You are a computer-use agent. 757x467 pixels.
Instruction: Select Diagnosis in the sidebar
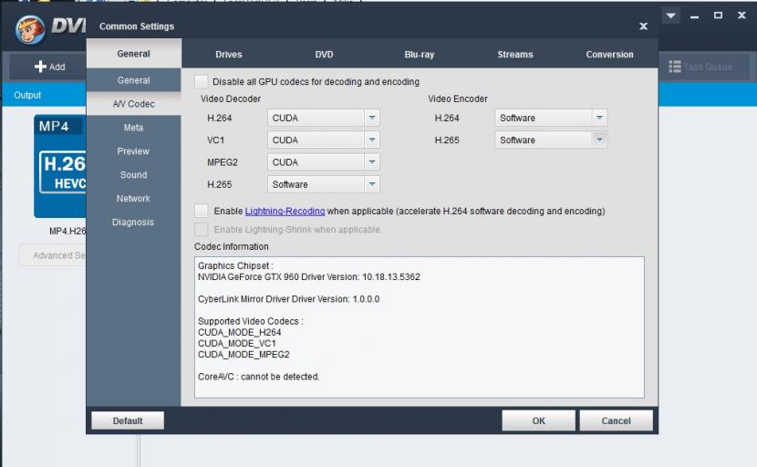(x=134, y=223)
